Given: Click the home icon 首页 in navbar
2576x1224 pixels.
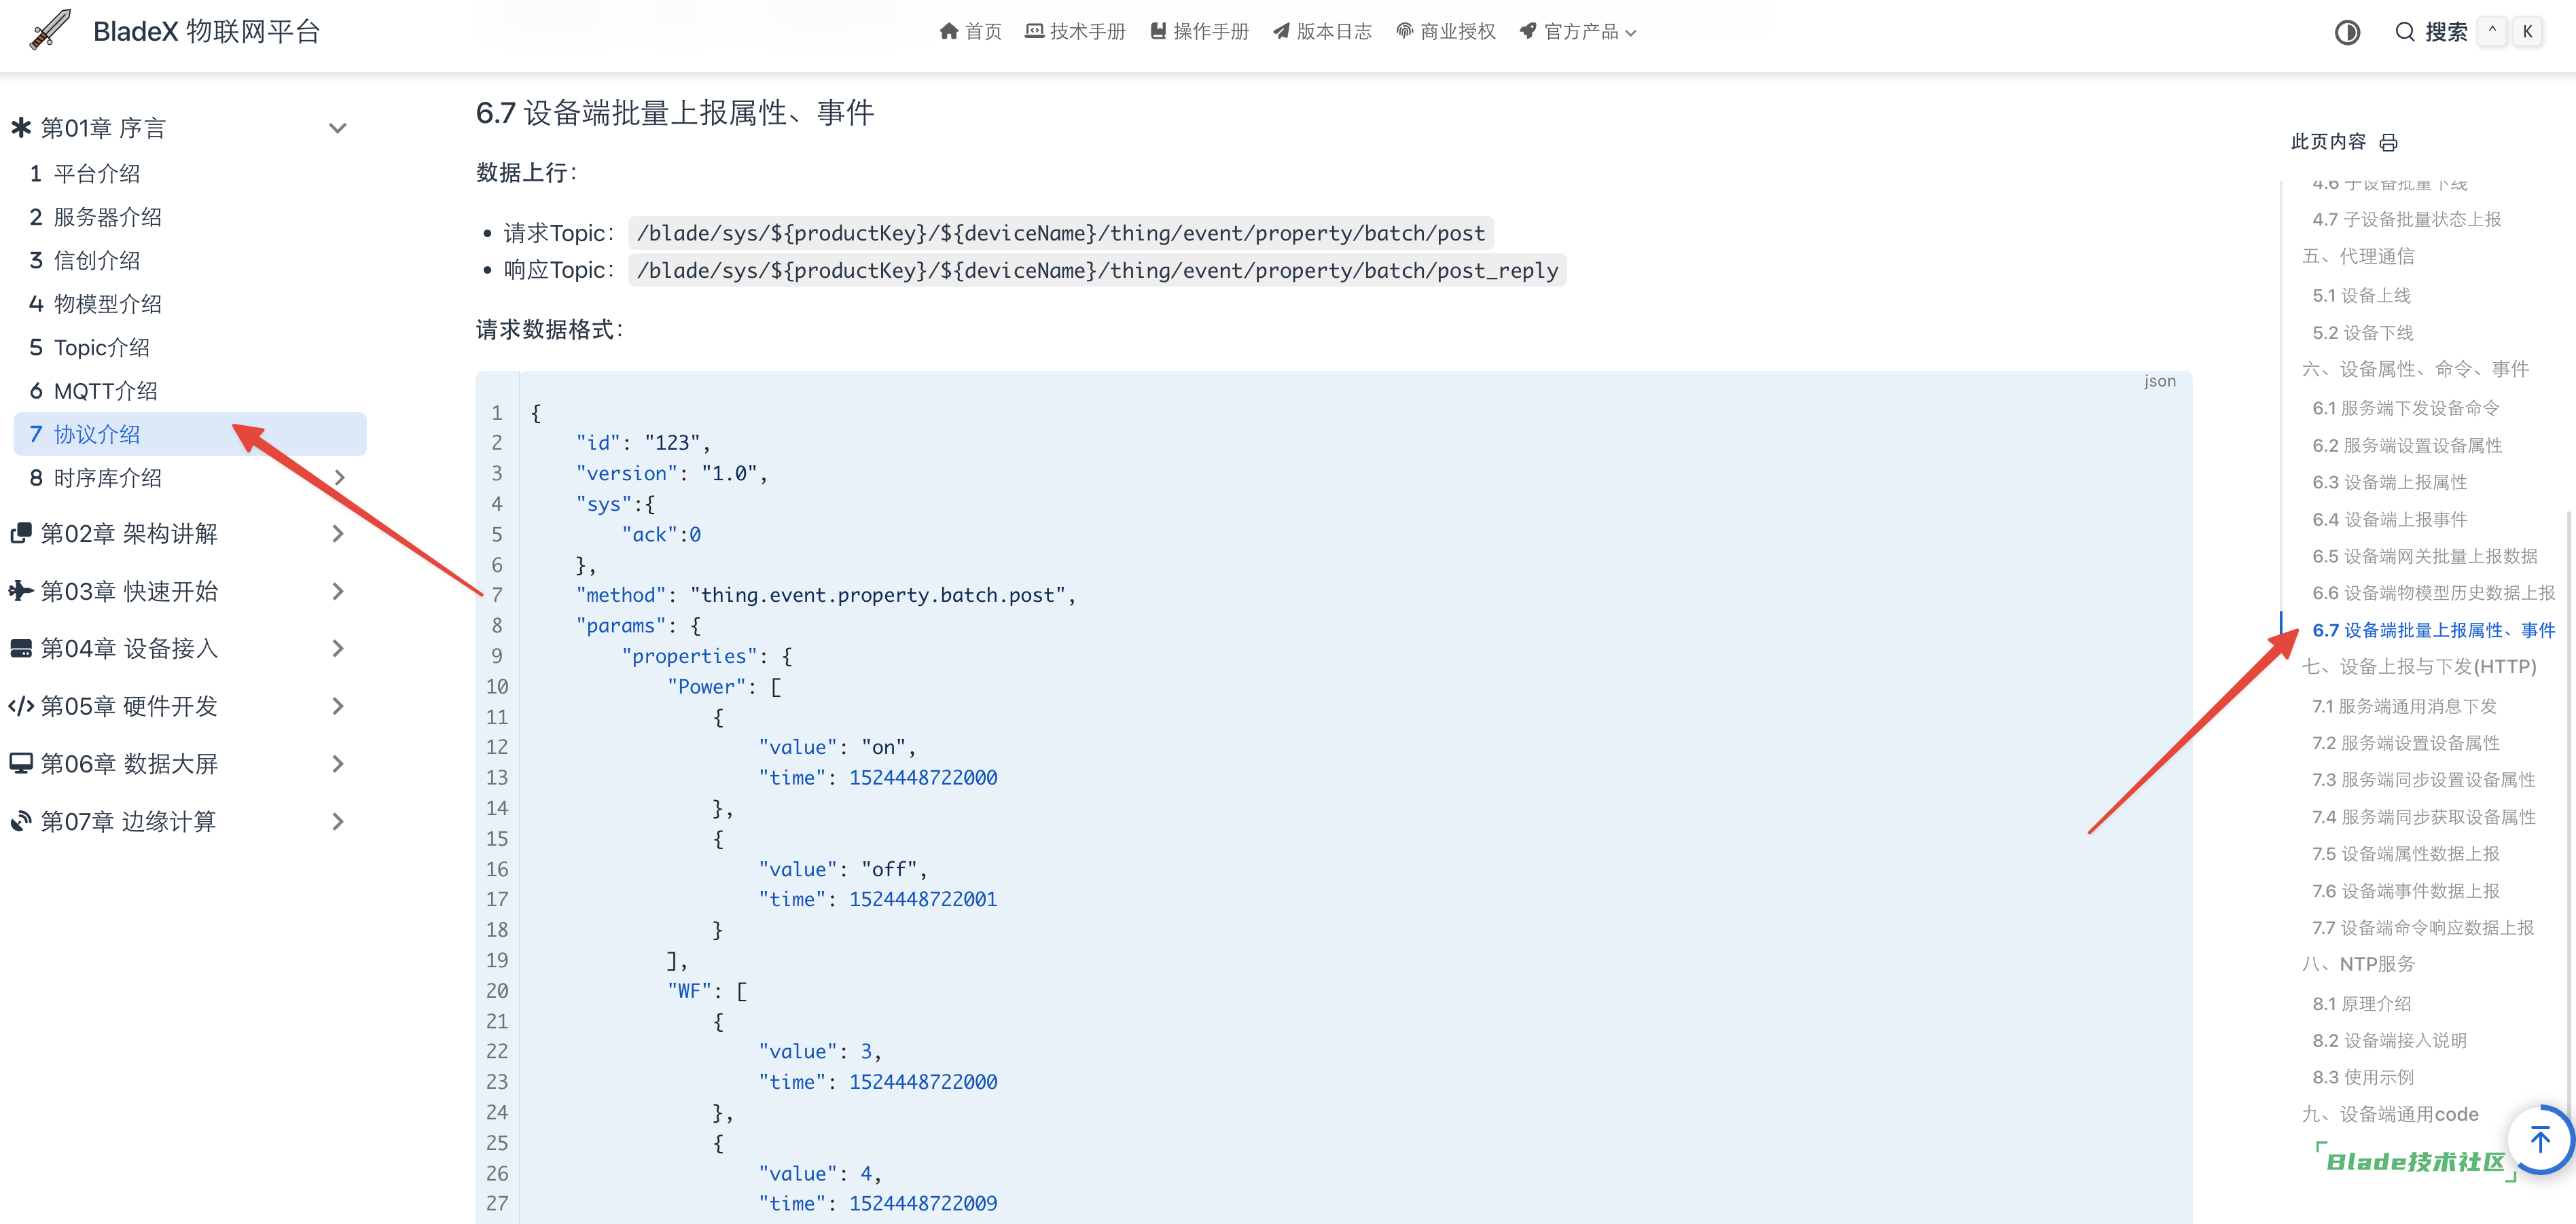Looking at the screenshot, I should (x=948, y=32).
